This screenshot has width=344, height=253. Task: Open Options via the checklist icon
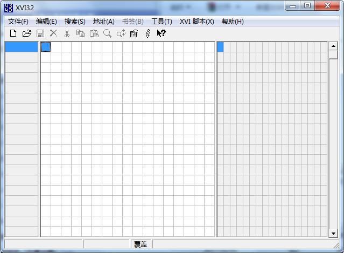[x=134, y=33]
